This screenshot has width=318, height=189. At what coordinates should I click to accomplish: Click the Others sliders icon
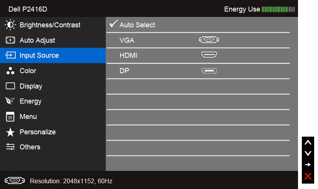click(x=10, y=147)
